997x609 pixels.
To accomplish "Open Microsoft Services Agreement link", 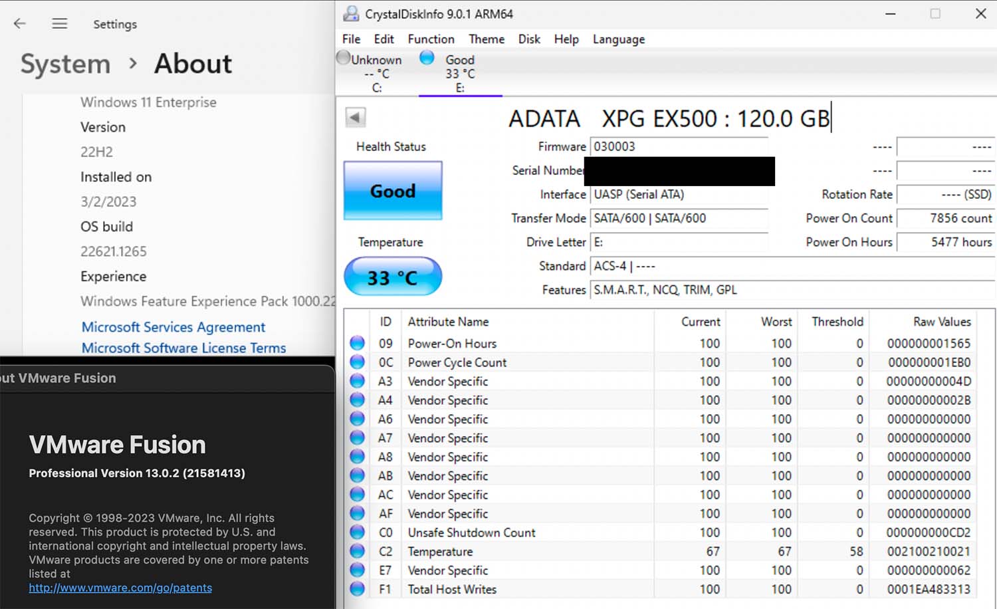I will point(173,327).
